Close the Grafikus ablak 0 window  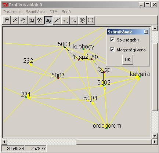[x=154, y=5]
